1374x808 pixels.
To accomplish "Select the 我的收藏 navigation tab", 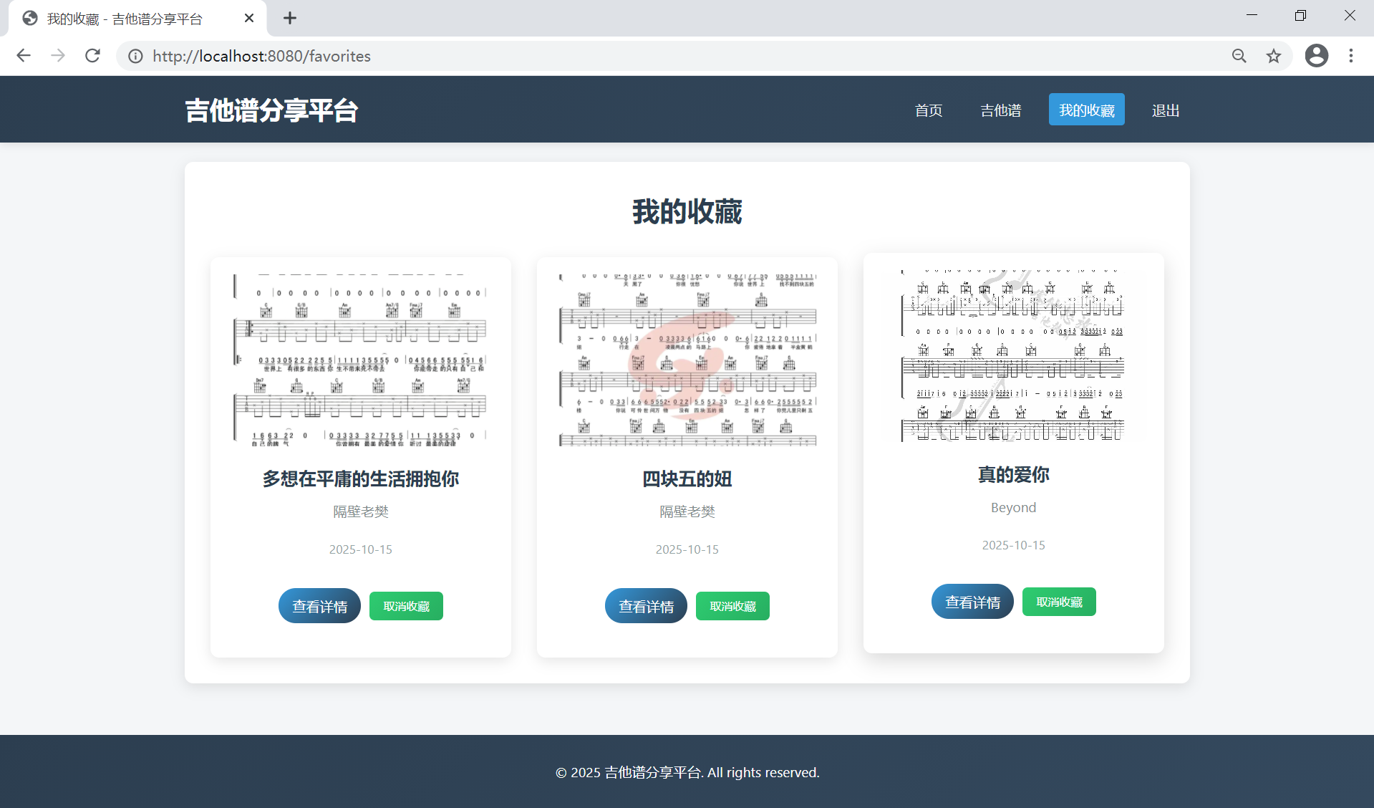I will point(1086,110).
